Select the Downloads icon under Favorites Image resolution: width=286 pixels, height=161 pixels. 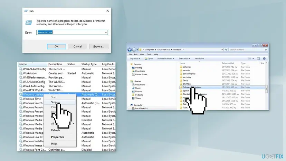pyautogui.click(x=133, y=71)
